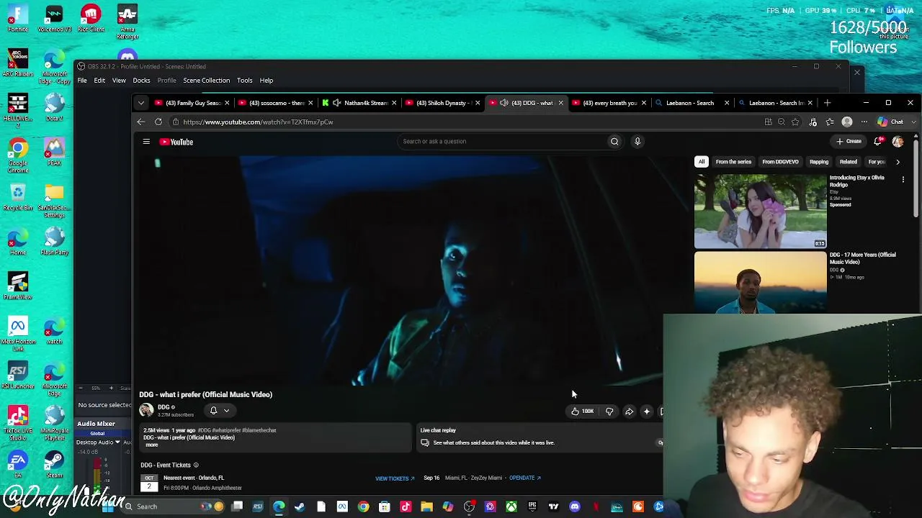Select the 'Rapping' filter chip
This screenshot has height=518, width=922.
tap(819, 162)
